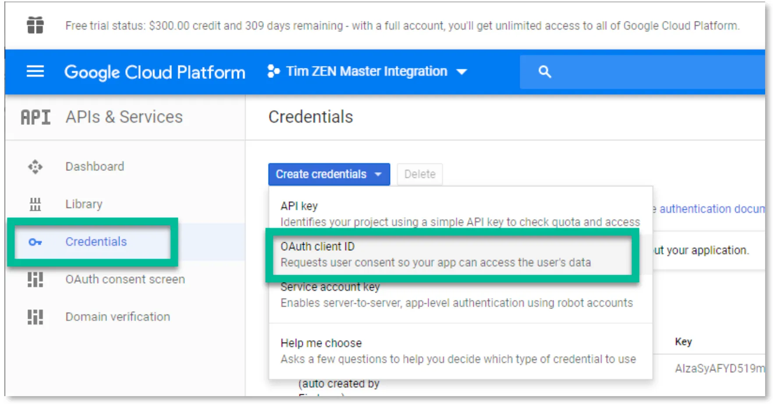This screenshot has height=404, width=773.
Task: Expand the Tim ZEN Master Integration project selector
Action: (367, 71)
